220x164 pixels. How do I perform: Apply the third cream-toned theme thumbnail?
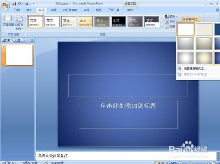pos(69,21)
